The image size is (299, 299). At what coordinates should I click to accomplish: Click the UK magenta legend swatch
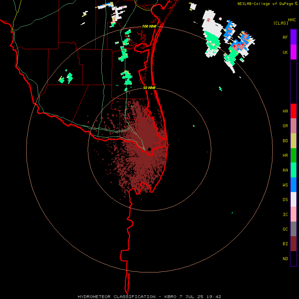[293, 52]
